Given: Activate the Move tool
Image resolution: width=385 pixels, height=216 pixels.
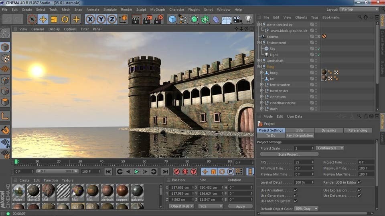Looking at the screenshot, I should click(43, 19).
